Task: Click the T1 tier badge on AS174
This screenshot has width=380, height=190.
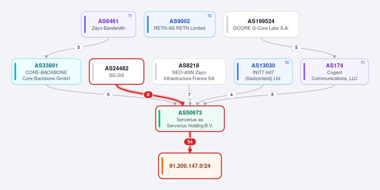Action: click(x=363, y=63)
